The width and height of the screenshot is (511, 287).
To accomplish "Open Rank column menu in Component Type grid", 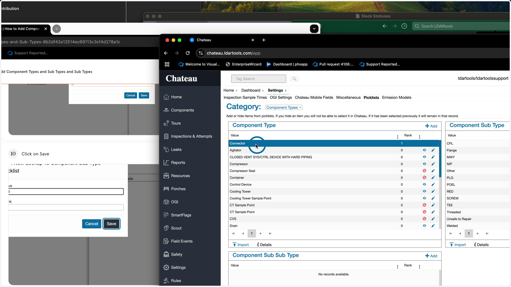I will click(419, 137).
